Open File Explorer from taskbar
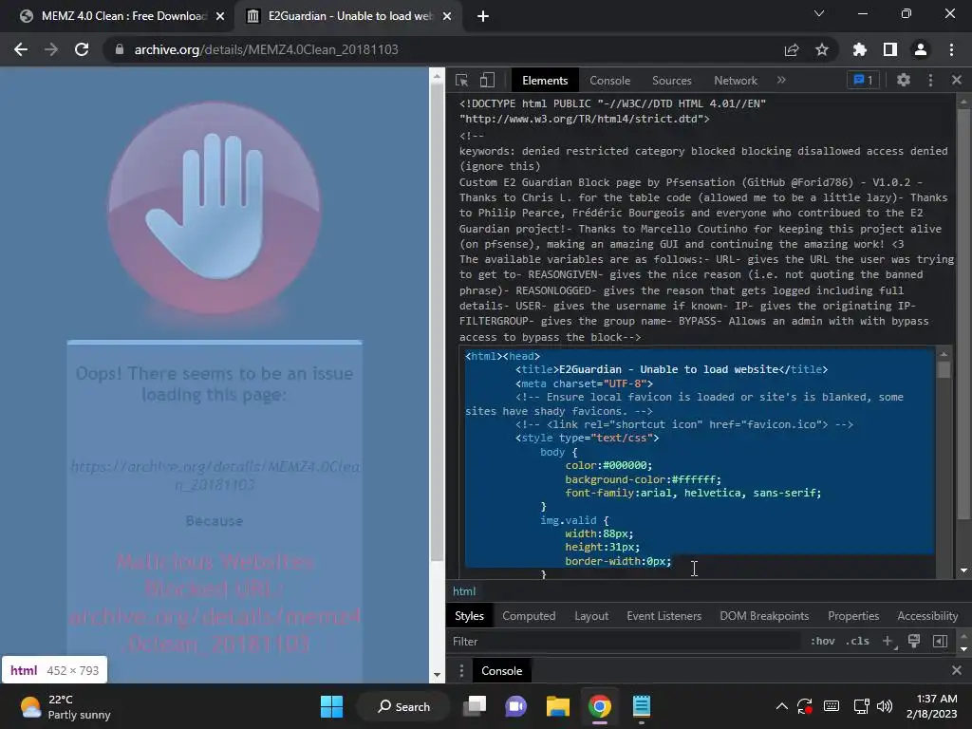Viewport: 972px width, 729px height. tap(558, 706)
